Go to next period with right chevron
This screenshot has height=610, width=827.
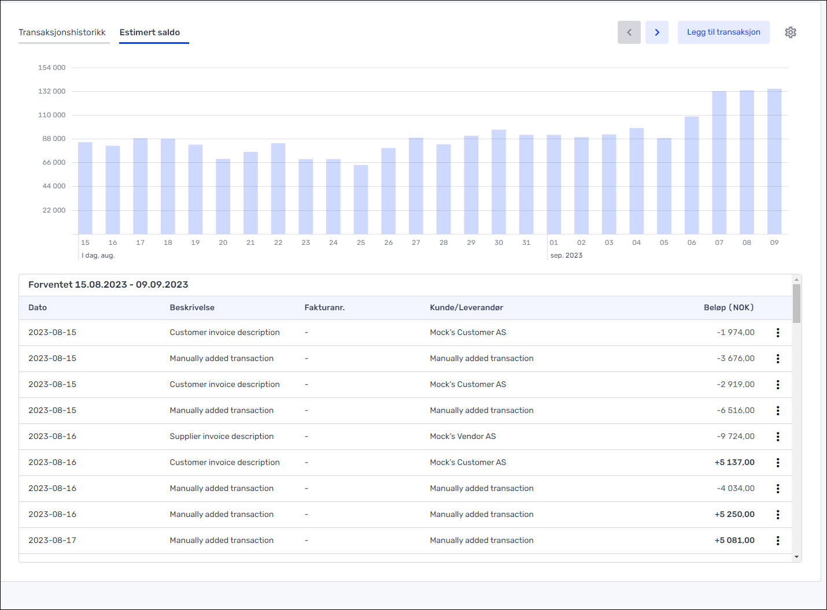[x=657, y=32]
